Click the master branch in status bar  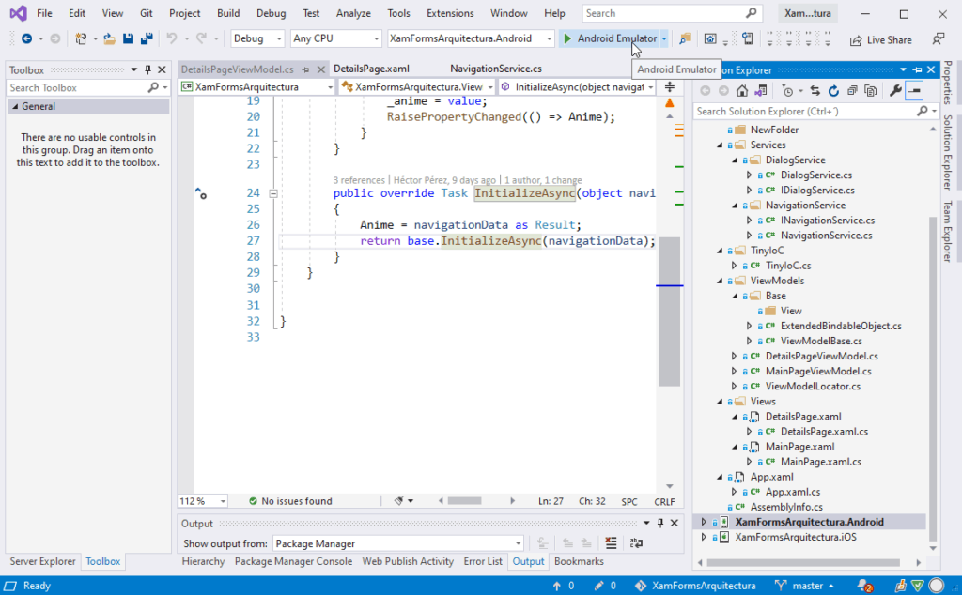[x=804, y=586]
